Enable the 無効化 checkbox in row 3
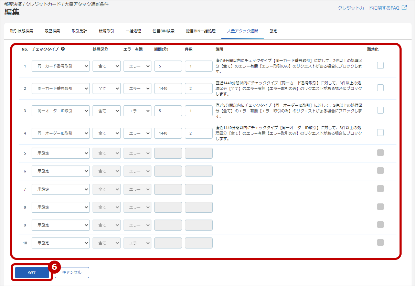Image resolution: width=415 pixels, height=286 pixels. [x=380, y=110]
